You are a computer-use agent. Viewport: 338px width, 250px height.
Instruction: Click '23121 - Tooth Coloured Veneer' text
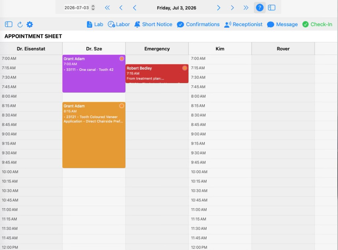[92, 117]
